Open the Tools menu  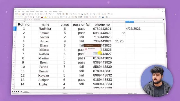[x=50, y=11]
